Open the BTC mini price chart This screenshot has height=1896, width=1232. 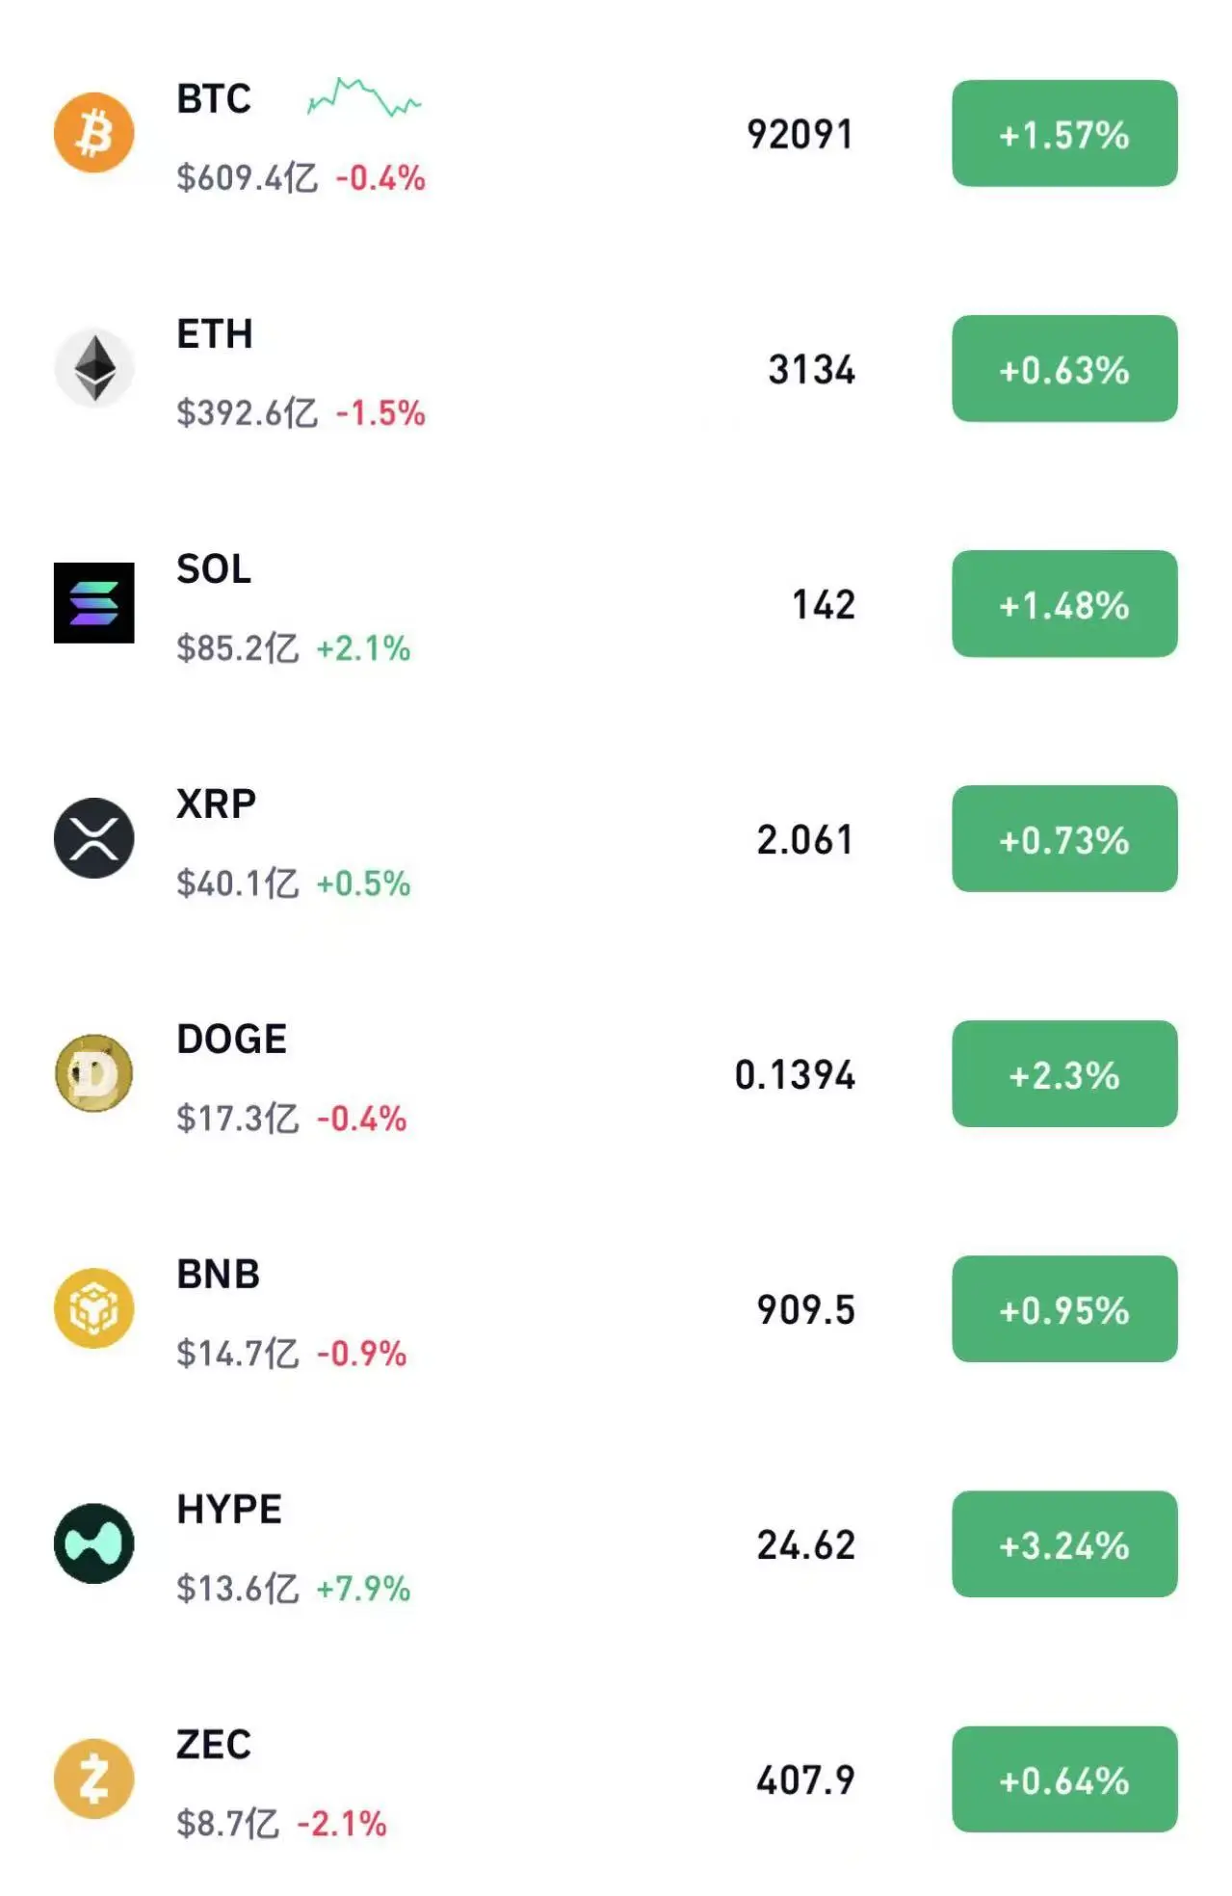click(364, 97)
